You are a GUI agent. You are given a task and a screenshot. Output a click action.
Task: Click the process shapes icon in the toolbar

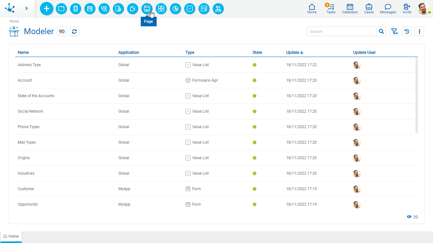pos(104,9)
